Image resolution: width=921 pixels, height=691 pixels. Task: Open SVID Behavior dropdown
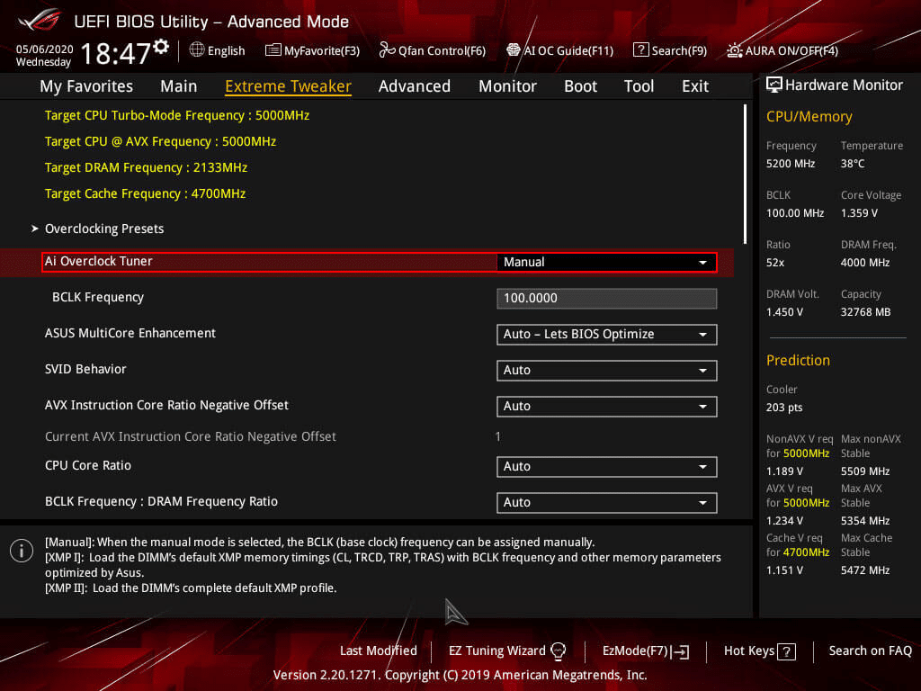click(606, 370)
